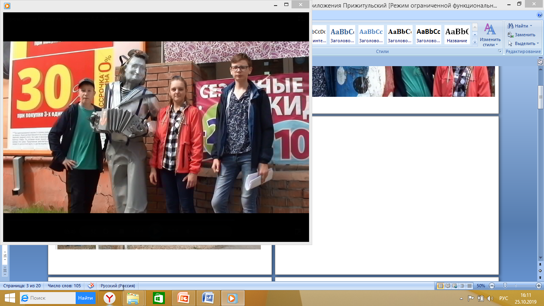Viewport: 544px width, 306px height.
Task: Switch to Outline view in Word
Action: coord(463,286)
